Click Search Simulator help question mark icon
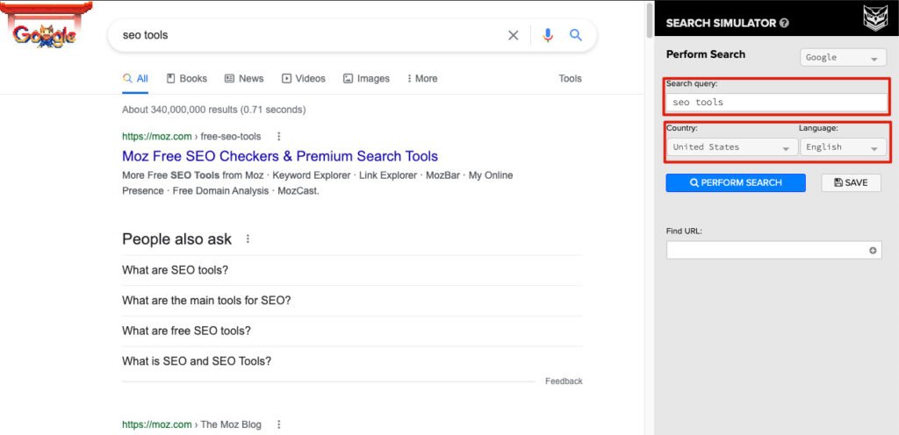The height and width of the screenshot is (435, 899). coord(784,24)
